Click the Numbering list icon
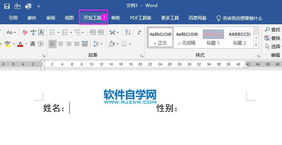 coord(65,32)
